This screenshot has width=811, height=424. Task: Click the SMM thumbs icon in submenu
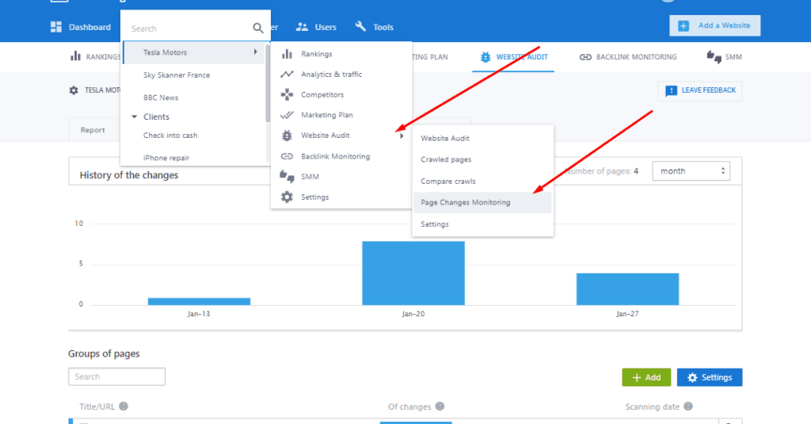[x=287, y=176]
